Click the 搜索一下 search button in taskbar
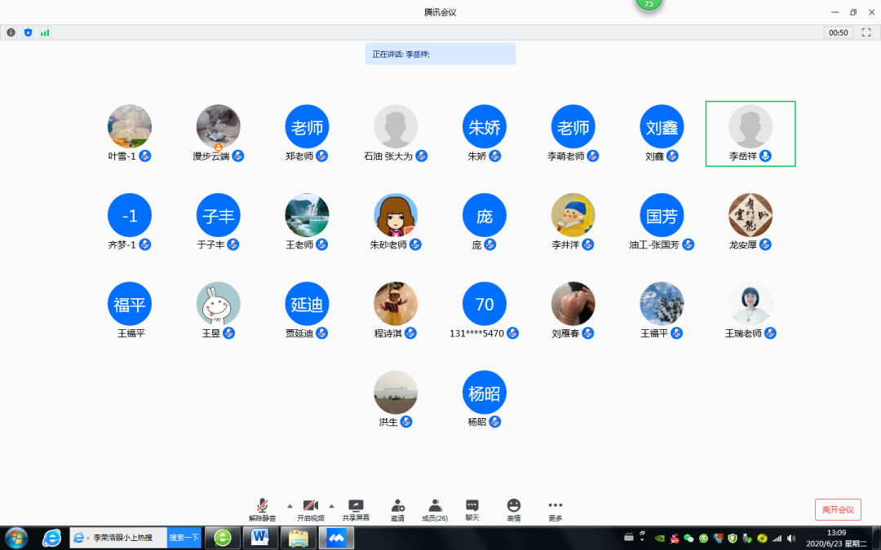The height and width of the screenshot is (550, 881). 184,538
